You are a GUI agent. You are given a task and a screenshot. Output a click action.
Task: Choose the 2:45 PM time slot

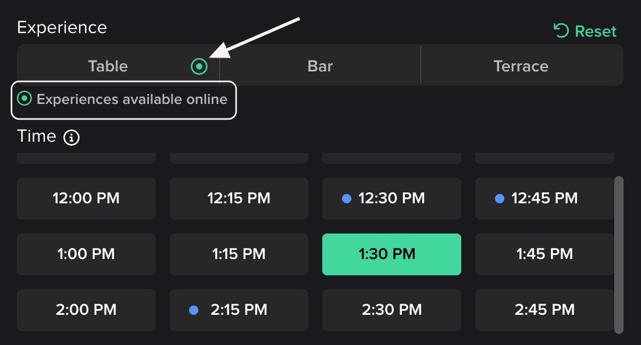[x=544, y=310]
